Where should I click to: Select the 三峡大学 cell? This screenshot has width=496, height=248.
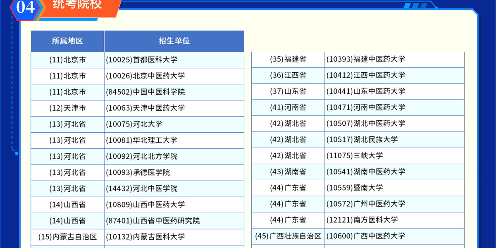click(x=355, y=155)
